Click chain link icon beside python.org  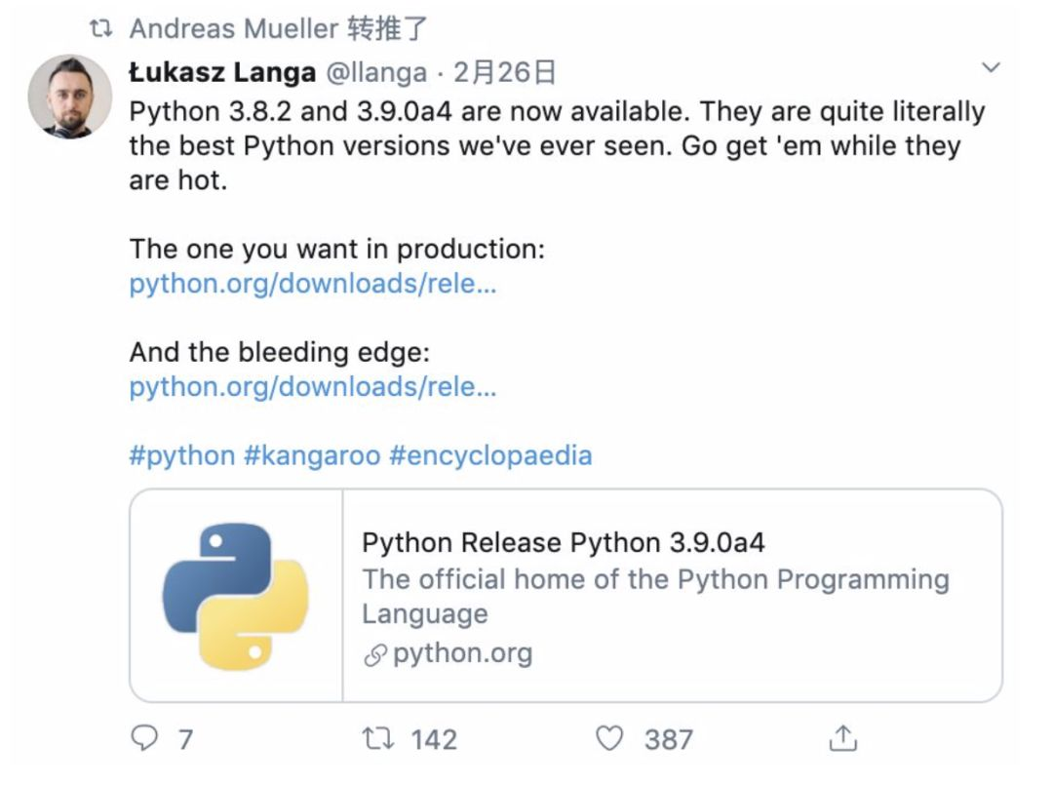[375, 654]
